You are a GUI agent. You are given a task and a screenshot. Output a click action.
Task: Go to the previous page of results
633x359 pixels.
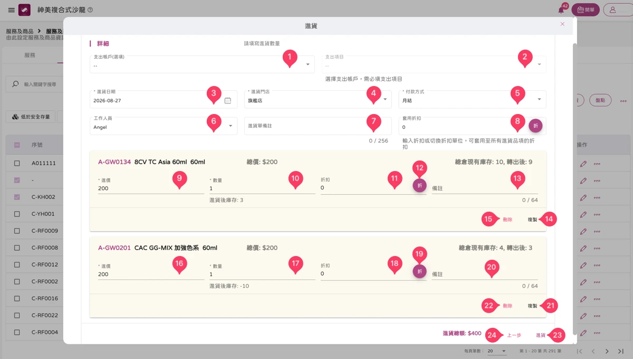coord(593,351)
